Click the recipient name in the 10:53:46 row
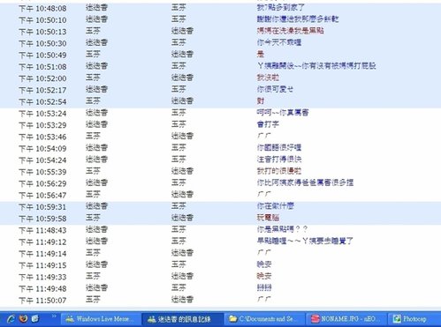This screenshot has height=327, width=441. click(x=182, y=136)
